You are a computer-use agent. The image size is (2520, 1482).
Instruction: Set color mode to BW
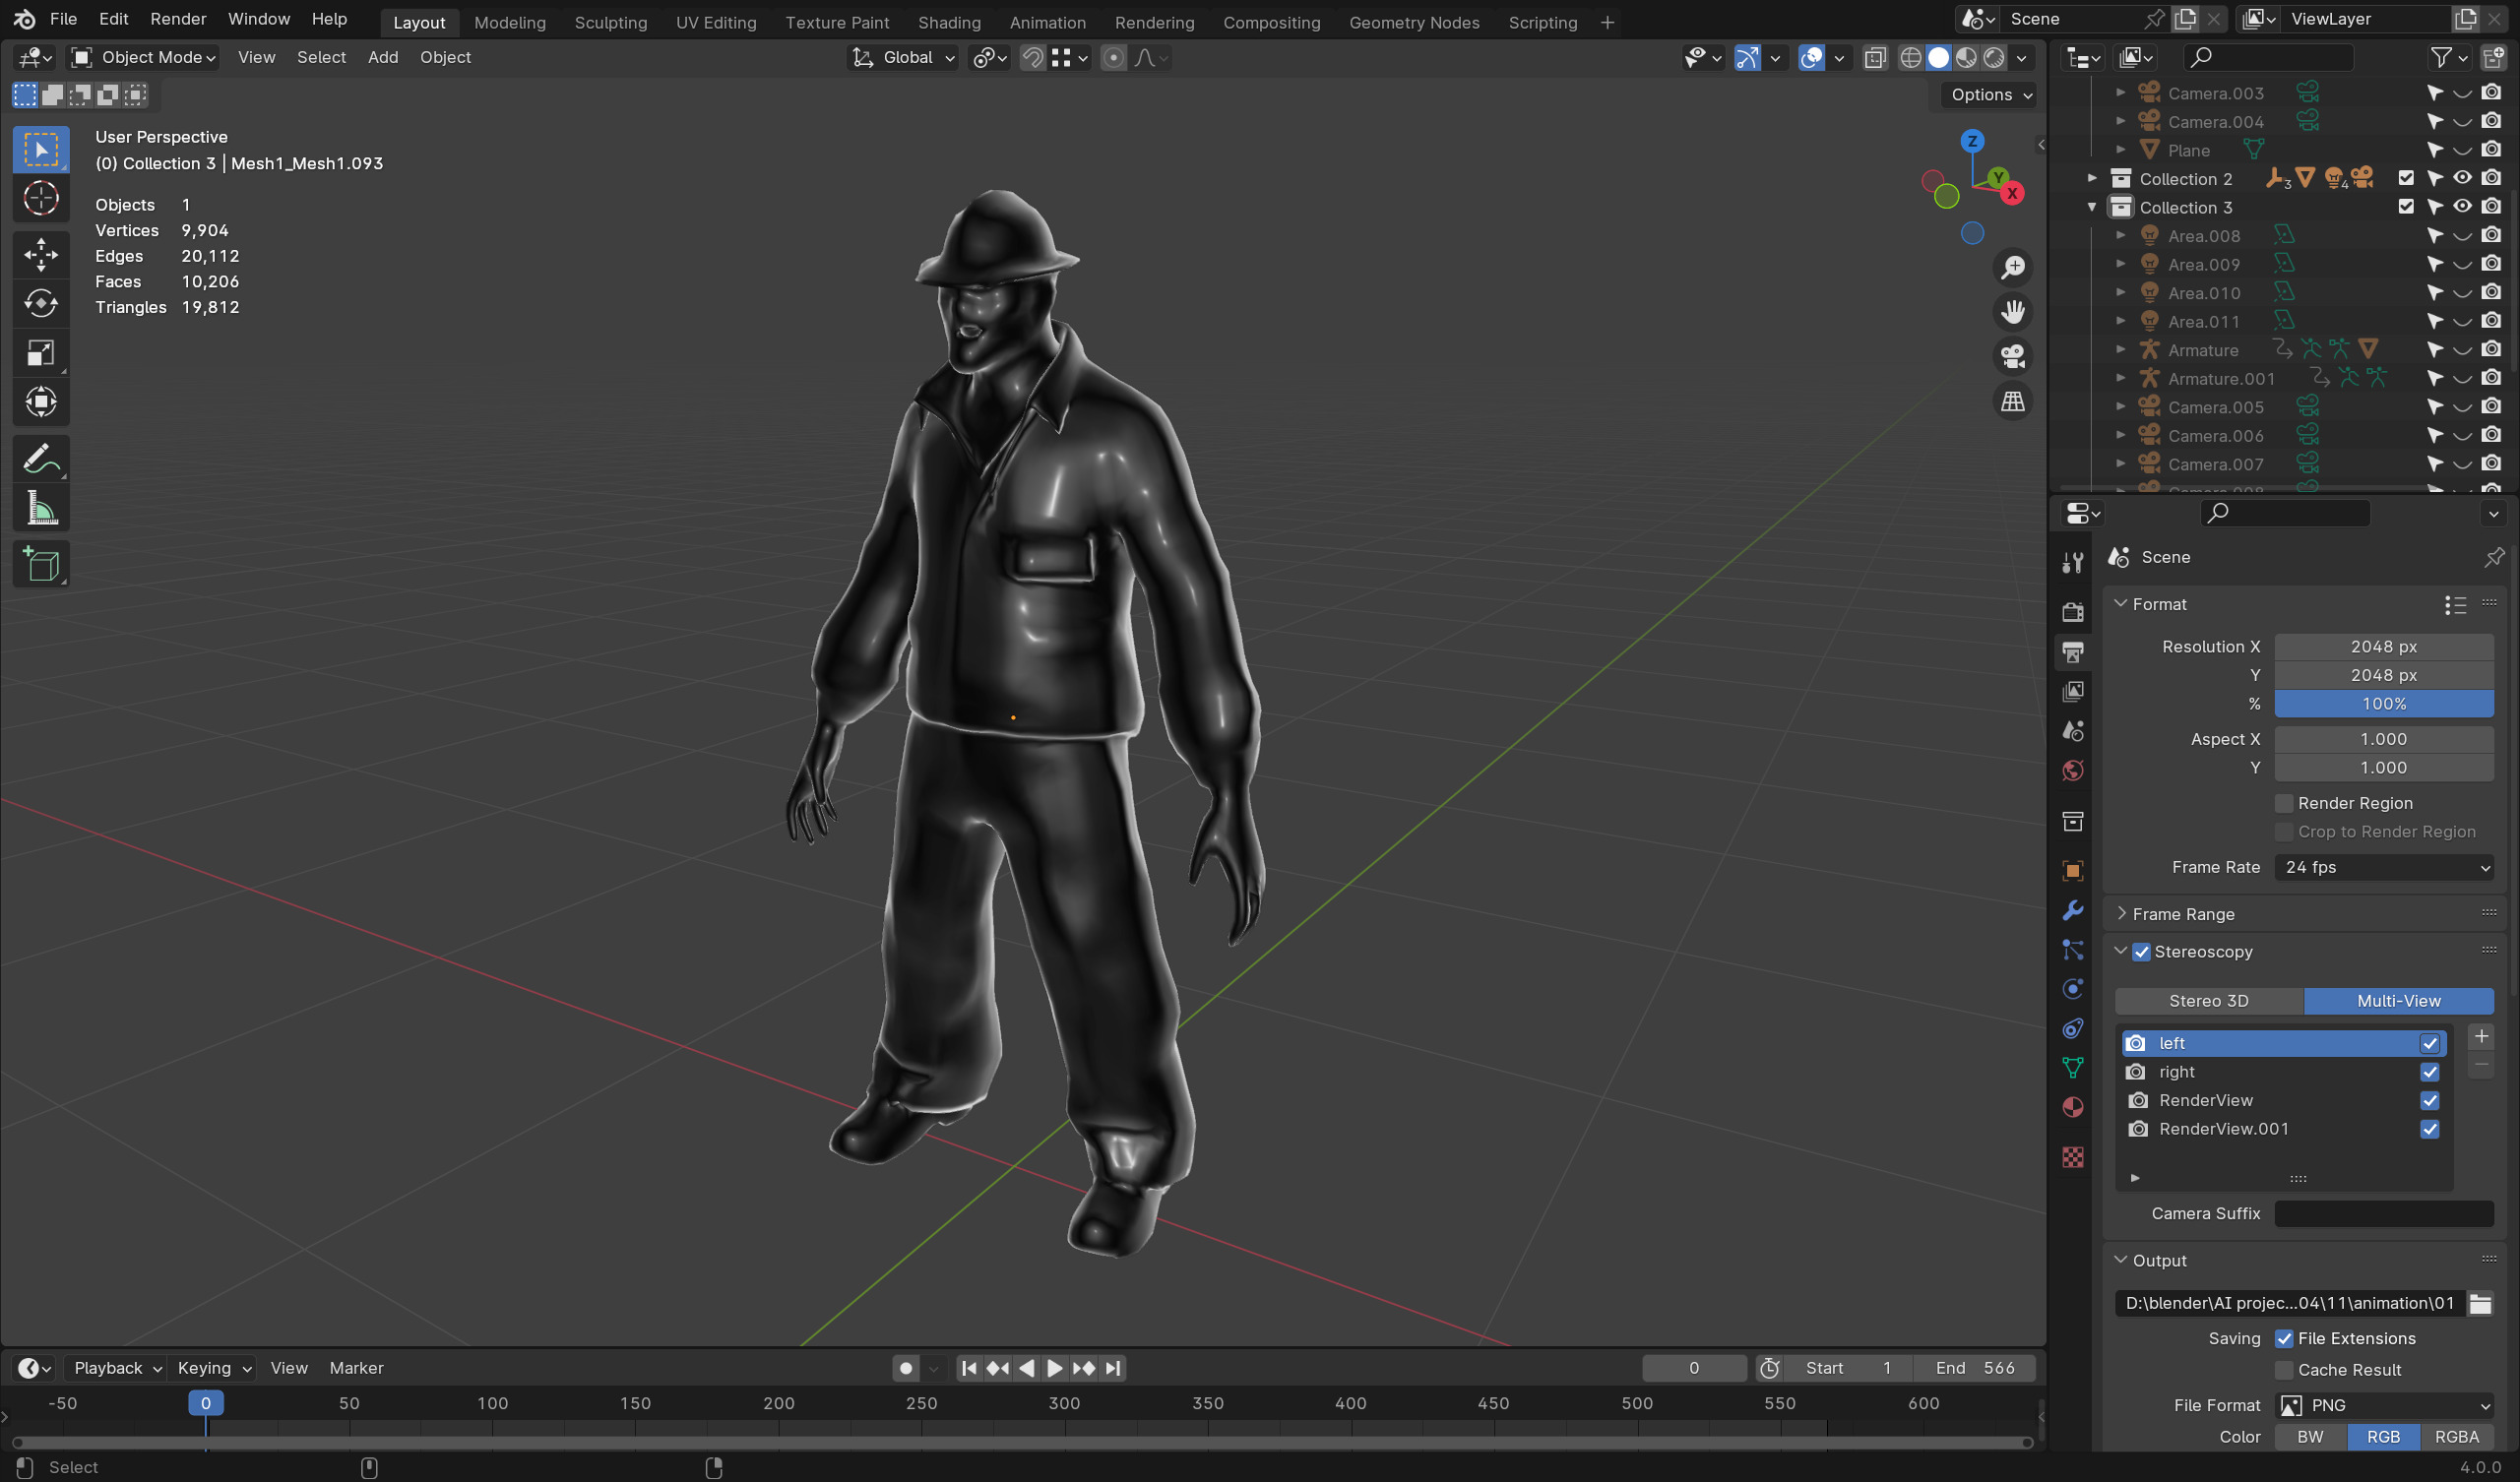tap(2310, 1437)
